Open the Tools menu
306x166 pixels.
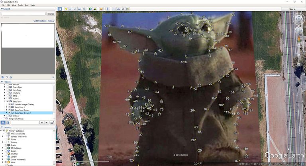click(x=20, y=5)
